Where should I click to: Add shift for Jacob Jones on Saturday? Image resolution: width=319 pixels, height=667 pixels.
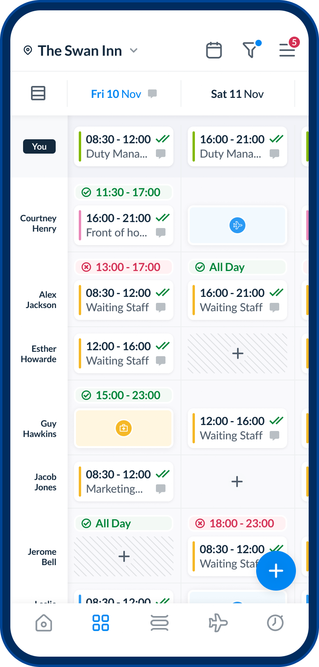[237, 482]
